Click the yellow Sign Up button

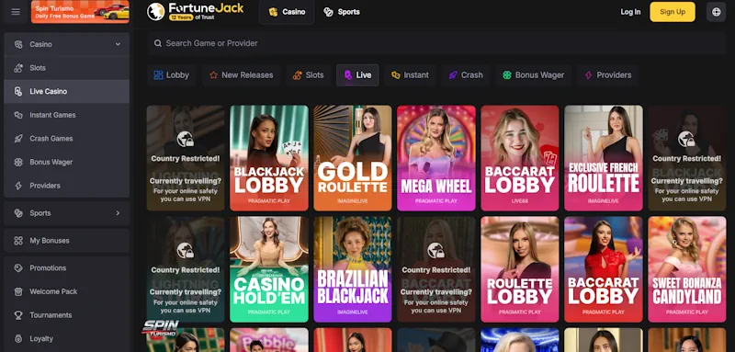[x=673, y=12]
